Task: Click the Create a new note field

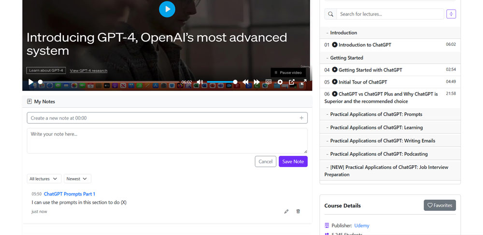Action: (x=167, y=118)
